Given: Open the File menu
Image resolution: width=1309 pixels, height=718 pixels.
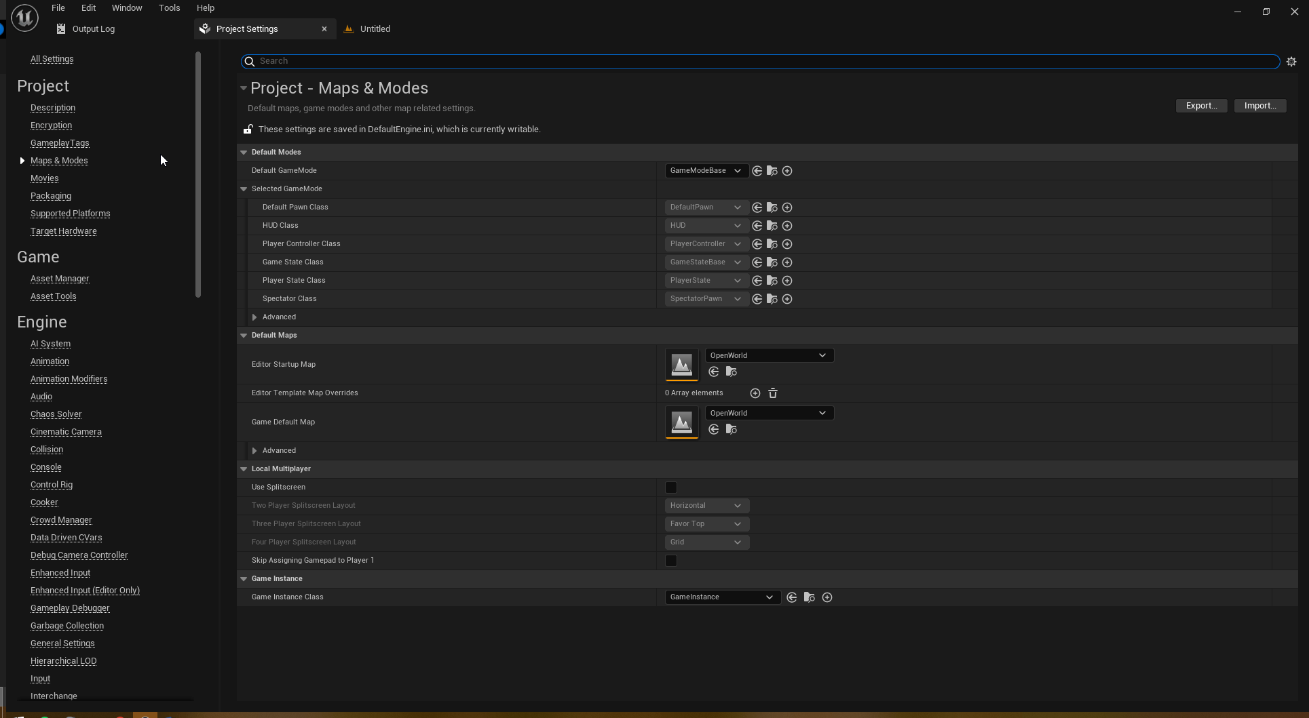Looking at the screenshot, I should (58, 8).
